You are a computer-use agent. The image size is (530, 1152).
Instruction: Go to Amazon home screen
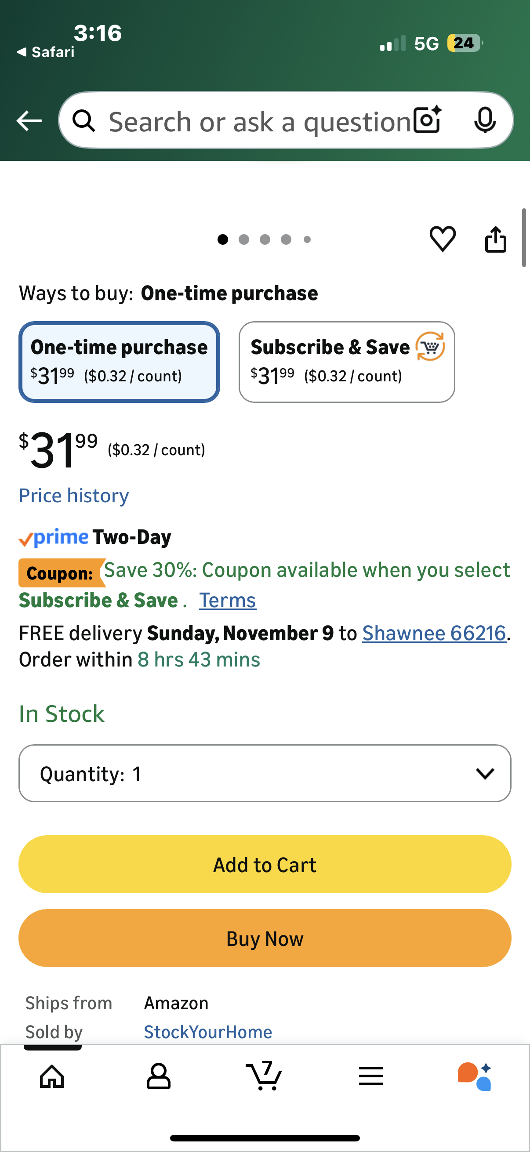tap(52, 1076)
